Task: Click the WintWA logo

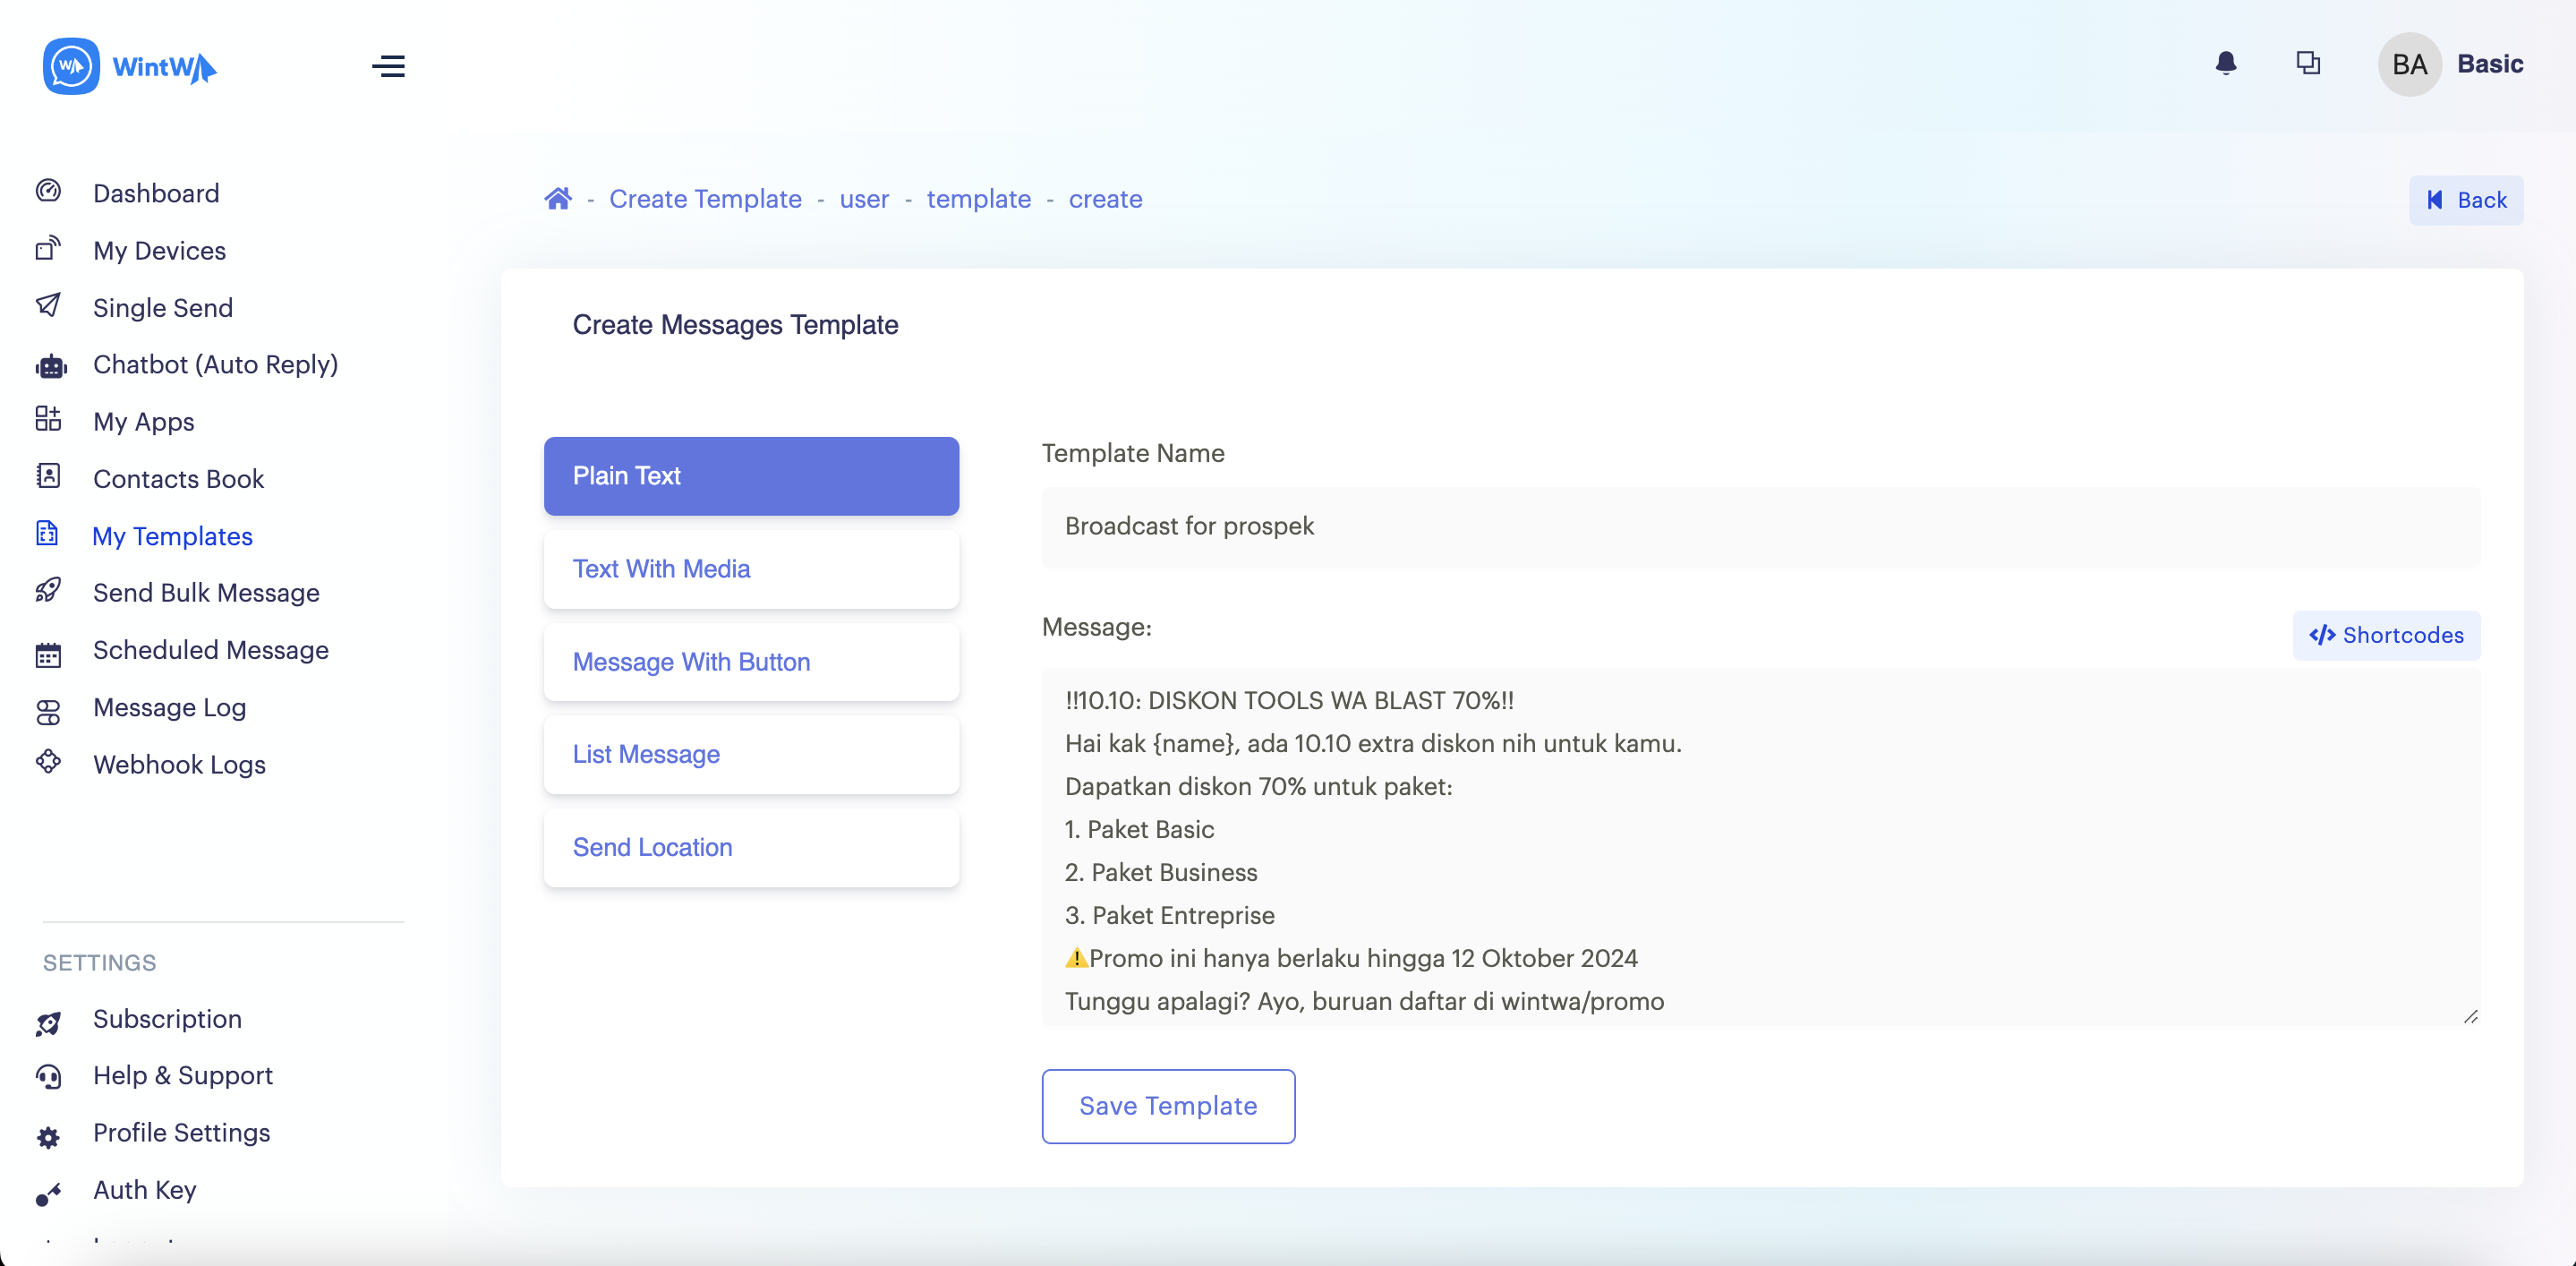Action: (x=130, y=66)
